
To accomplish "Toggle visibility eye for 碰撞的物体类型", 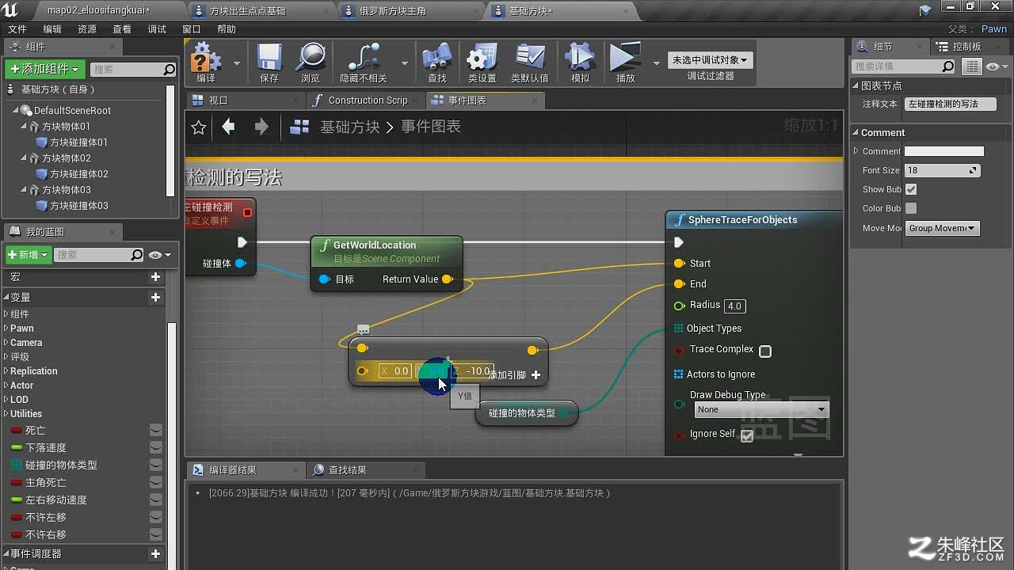I will [x=156, y=465].
